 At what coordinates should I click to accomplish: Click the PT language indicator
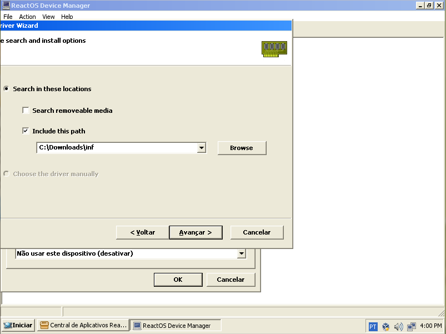pos(373,326)
